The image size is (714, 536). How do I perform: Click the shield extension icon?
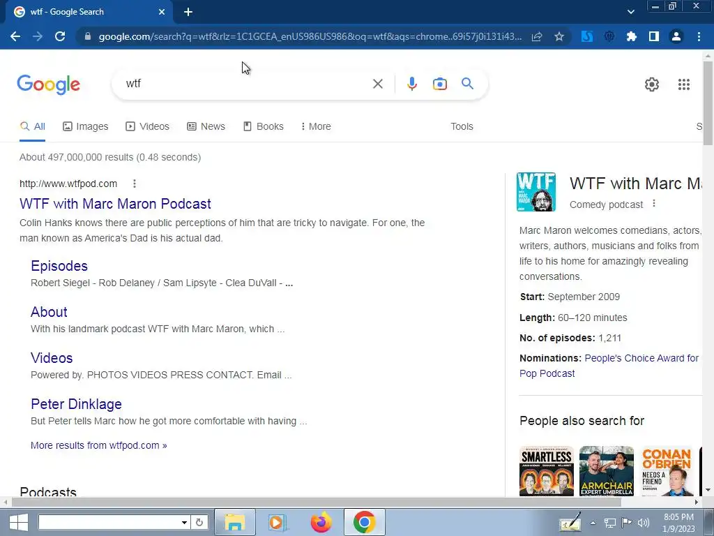click(609, 36)
